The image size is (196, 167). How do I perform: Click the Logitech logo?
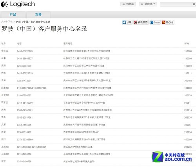(x=18, y=4)
